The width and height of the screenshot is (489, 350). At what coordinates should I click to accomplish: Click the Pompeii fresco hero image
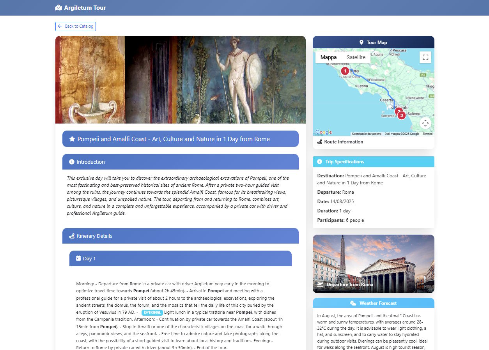click(x=180, y=80)
